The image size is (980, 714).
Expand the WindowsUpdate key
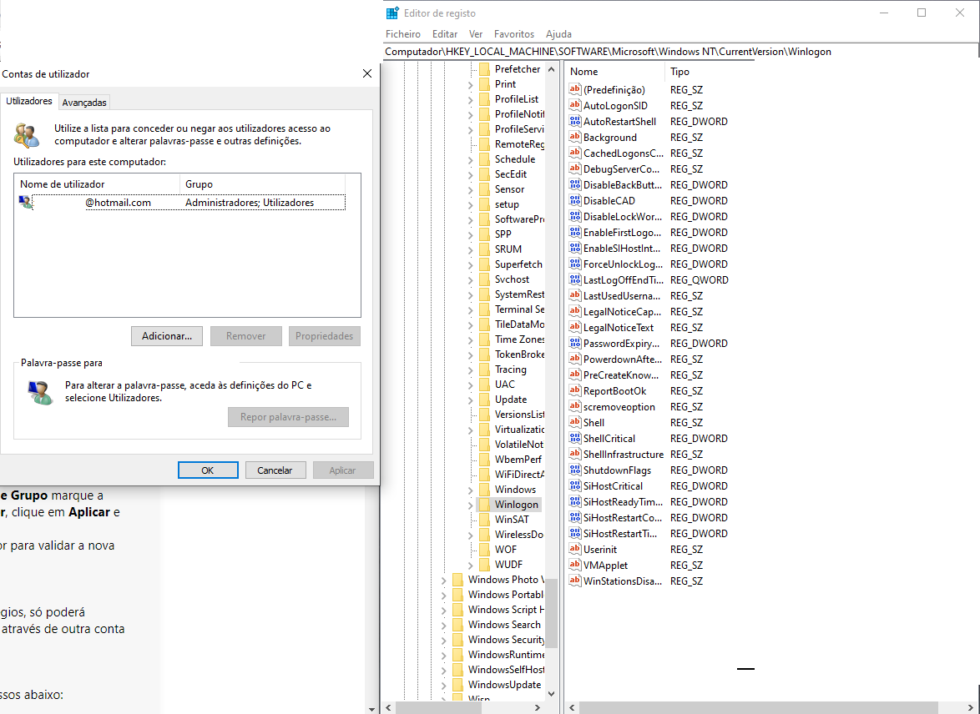point(444,685)
